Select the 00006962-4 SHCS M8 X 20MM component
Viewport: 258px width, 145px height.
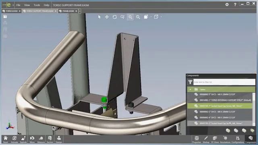[x=220, y=117]
